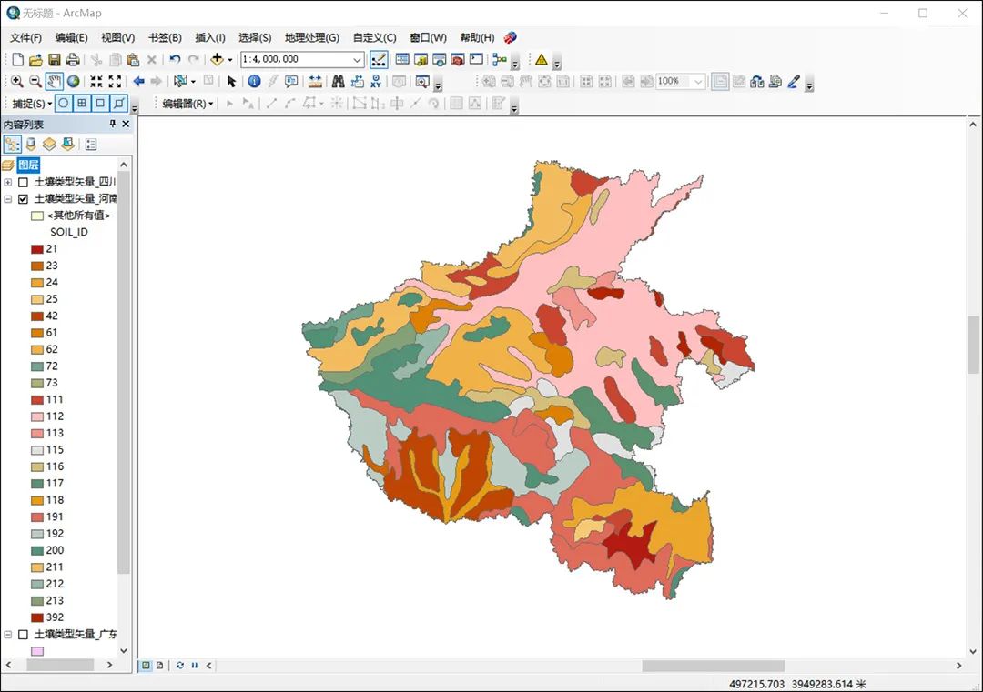Refresh the map view
This screenshot has width=983, height=692.
pyautogui.click(x=180, y=665)
